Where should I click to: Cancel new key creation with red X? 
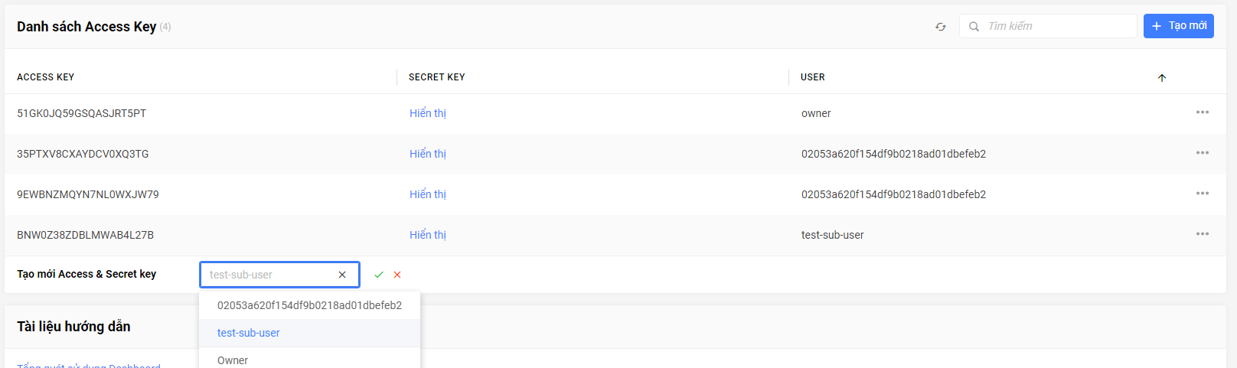[397, 275]
